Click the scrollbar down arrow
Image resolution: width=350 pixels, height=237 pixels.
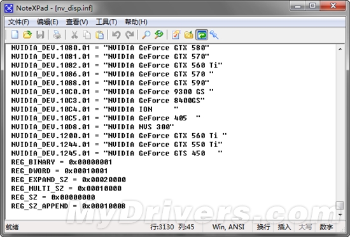pos(340,215)
